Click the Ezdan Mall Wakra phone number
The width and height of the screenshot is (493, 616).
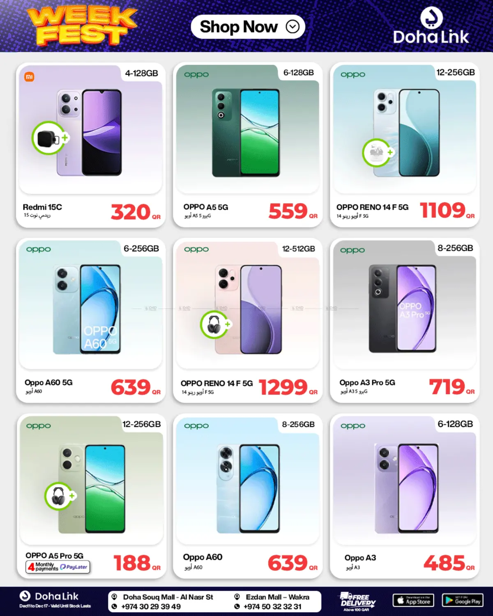click(272, 607)
